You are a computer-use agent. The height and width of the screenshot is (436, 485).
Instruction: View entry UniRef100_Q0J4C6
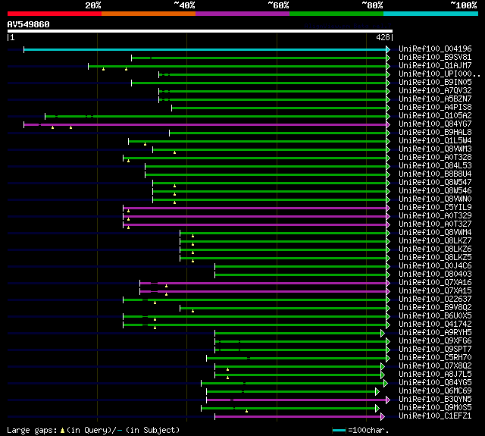pos(435,266)
